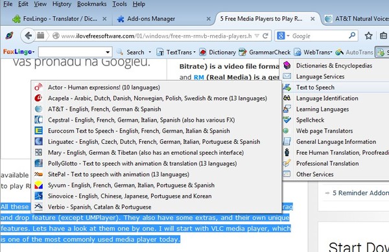Open the GrammarCheck tool icon
The image size is (389, 252).
pyautogui.click(x=242, y=52)
